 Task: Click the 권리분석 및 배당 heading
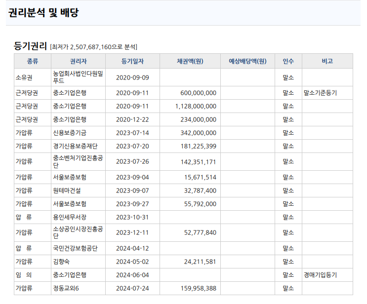43,12
